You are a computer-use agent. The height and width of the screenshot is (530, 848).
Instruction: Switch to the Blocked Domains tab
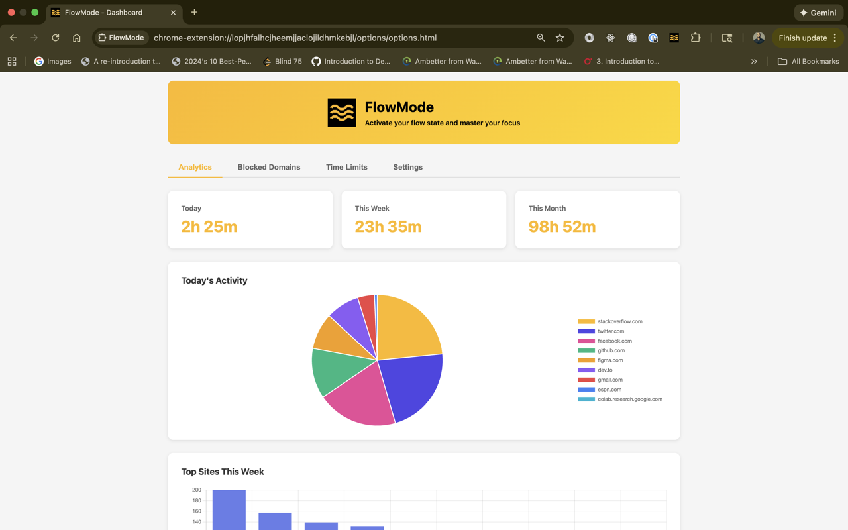click(x=269, y=167)
